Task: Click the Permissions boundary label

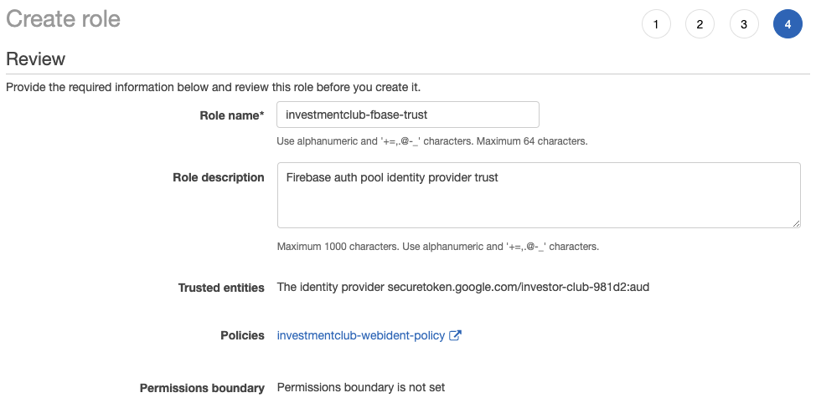Action: tap(202, 388)
